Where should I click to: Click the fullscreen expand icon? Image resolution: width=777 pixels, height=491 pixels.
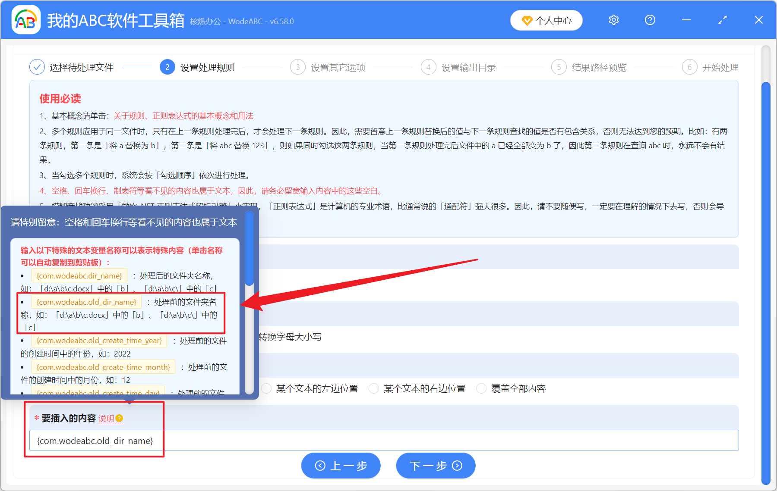pos(722,20)
